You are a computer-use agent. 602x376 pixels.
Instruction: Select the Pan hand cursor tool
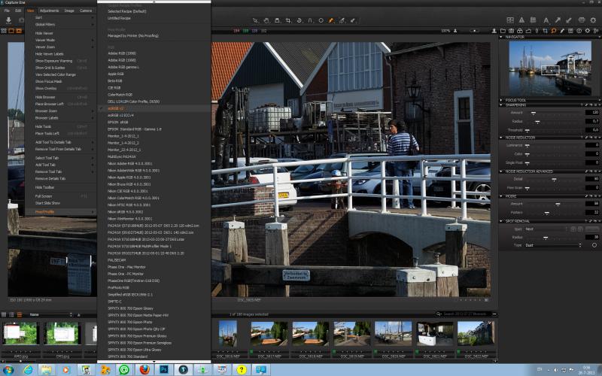266,20
